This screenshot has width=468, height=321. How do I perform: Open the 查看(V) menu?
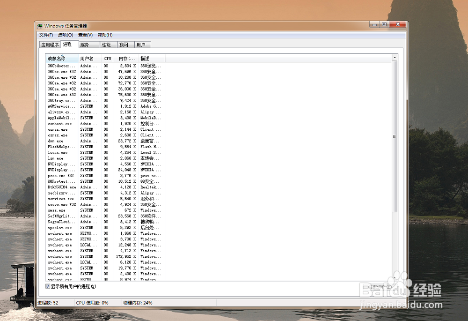click(85, 35)
